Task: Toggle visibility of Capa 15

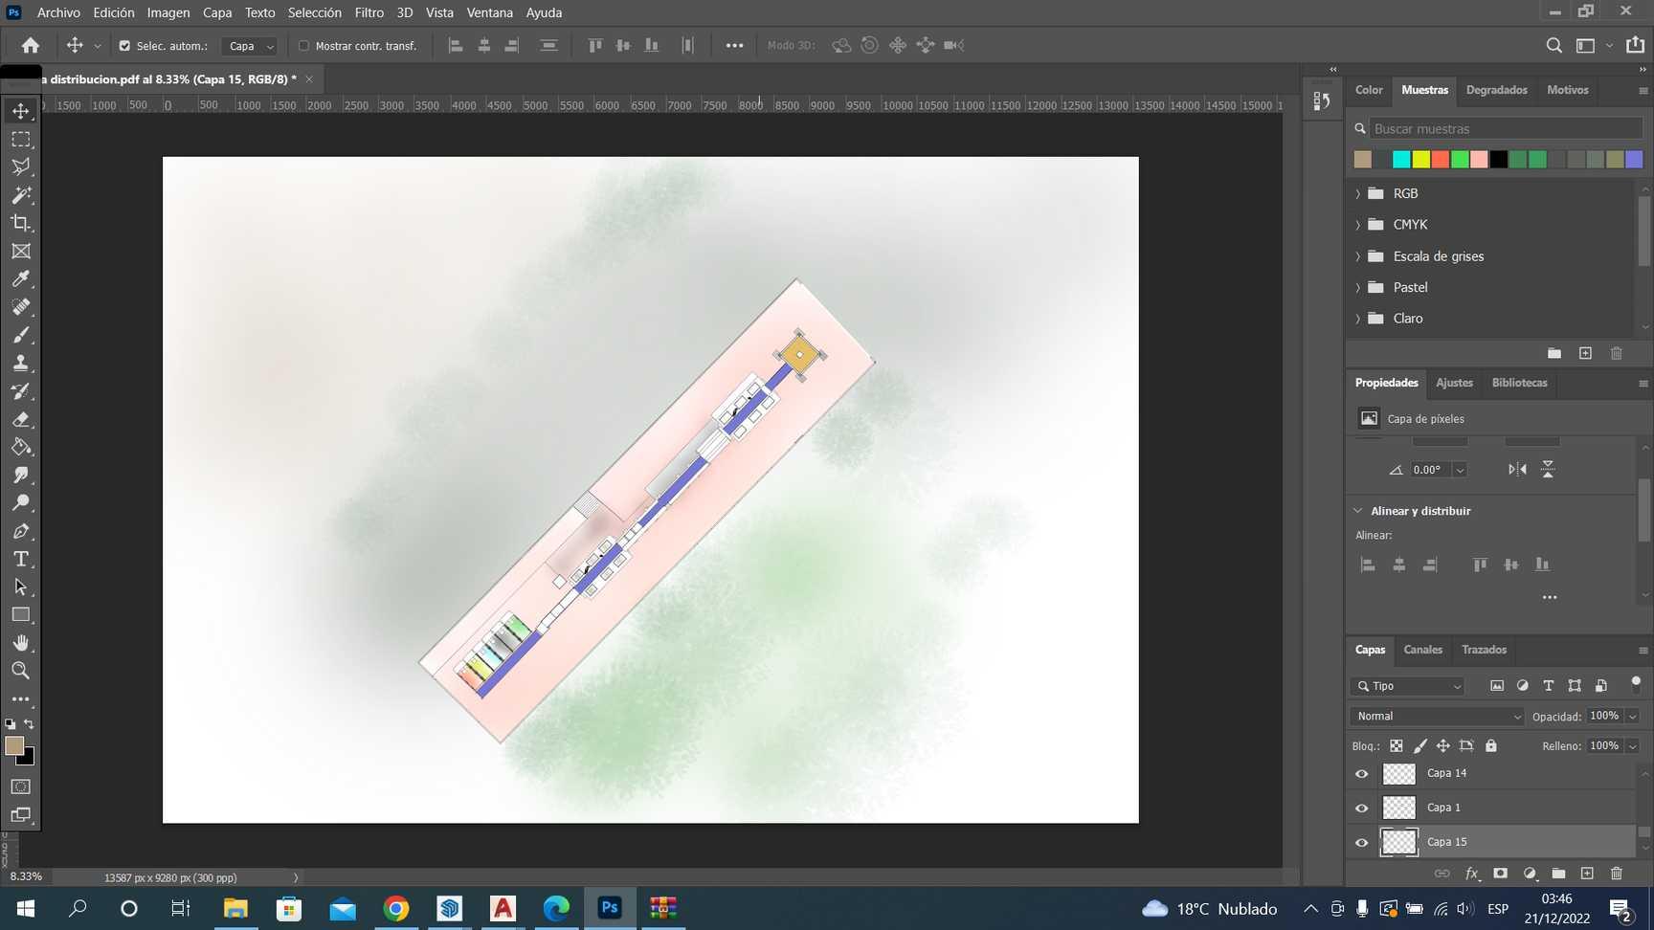Action: (x=1362, y=843)
